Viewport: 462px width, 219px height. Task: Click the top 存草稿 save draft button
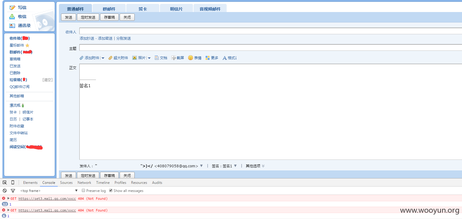tap(109, 17)
